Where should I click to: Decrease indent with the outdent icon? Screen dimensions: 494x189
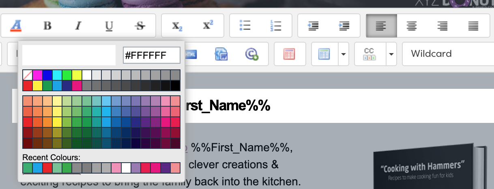(x=313, y=26)
